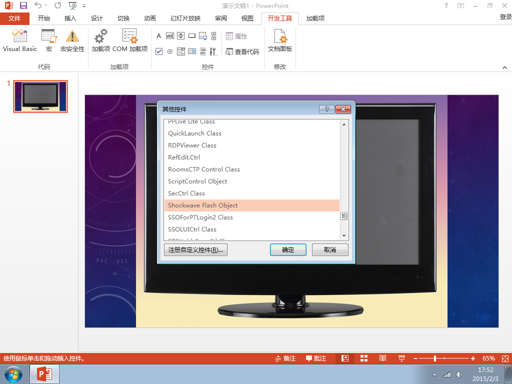Switch to the 加载项 ribbon tab
512x384 pixels.
(315, 18)
